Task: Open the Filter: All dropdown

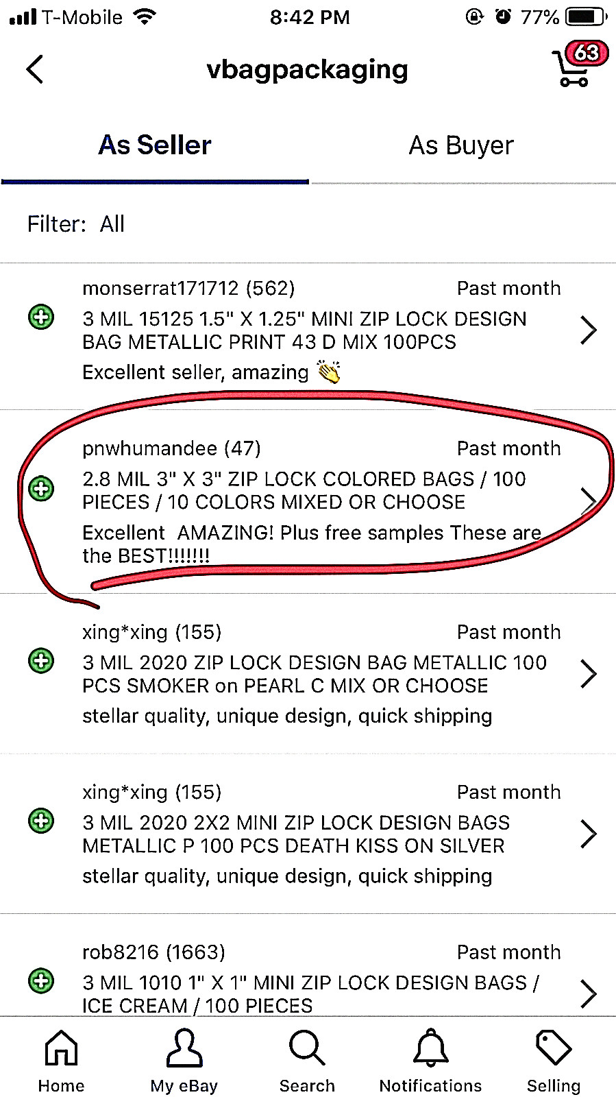Action: [76, 224]
